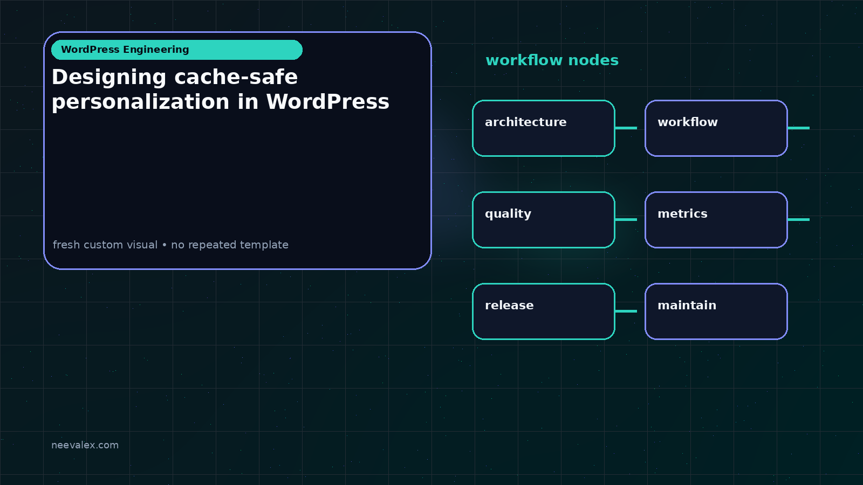Screen dimensions: 863x485
Task: Open the maintain node card
Action: coord(716,311)
